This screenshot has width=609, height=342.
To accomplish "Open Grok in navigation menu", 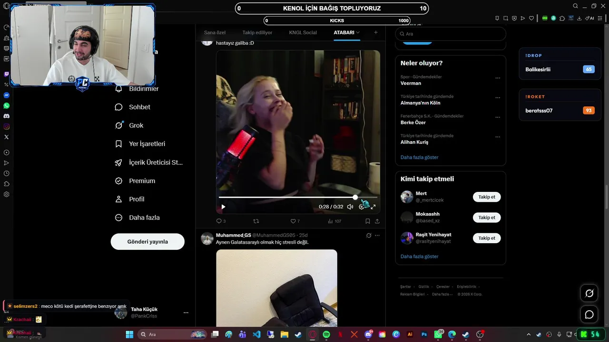I will (x=129, y=125).
